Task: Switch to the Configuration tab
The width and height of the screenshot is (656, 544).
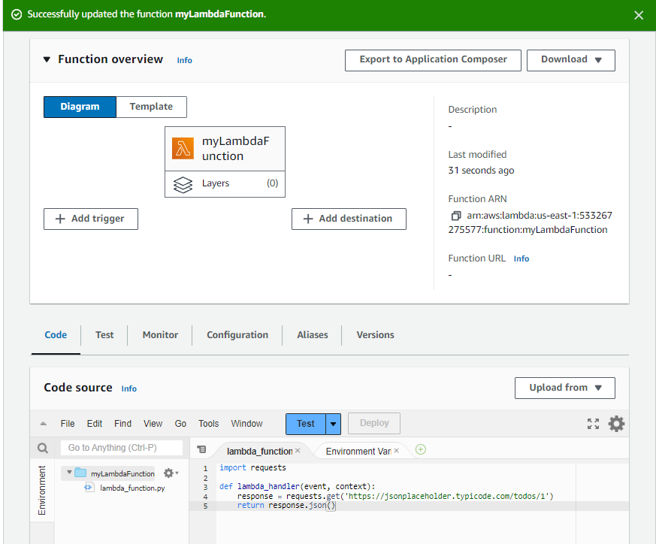Action: pyautogui.click(x=237, y=335)
